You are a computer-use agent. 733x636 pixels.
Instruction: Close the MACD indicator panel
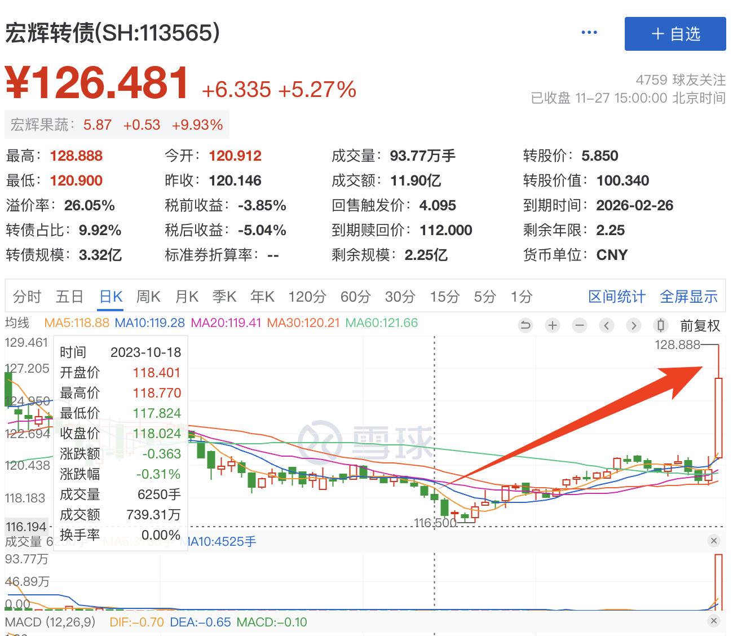(x=714, y=621)
